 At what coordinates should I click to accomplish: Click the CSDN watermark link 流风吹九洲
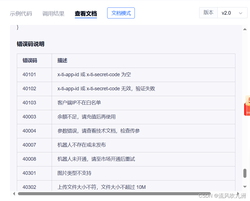pyautogui.click(x=227, y=196)
